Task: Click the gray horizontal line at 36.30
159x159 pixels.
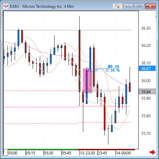Action: tap(67, 30)
